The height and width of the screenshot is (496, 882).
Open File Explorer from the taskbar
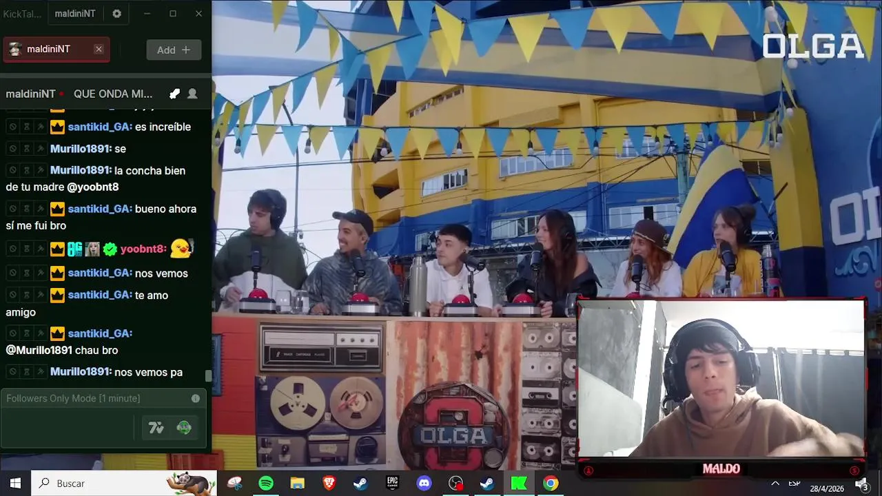(298, 484)
